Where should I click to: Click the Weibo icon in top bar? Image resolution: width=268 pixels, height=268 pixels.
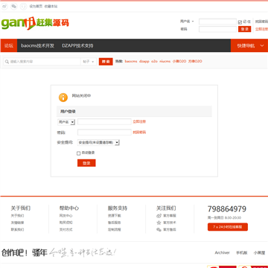coord(4,6)
